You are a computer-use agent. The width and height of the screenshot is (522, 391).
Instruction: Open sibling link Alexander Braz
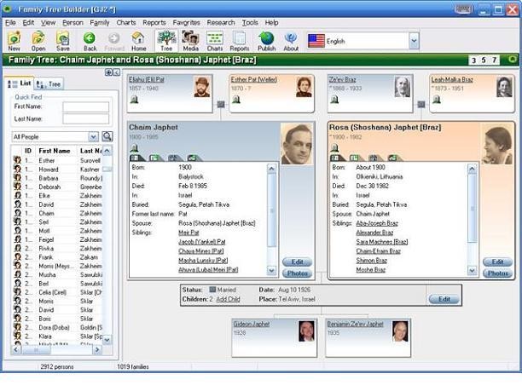[374, 233]
